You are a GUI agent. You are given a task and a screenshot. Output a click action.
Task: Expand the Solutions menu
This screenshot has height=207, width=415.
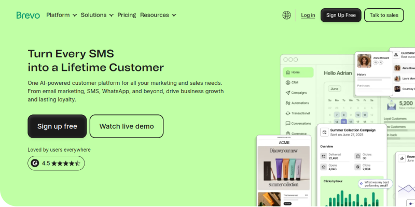(97, 15)
